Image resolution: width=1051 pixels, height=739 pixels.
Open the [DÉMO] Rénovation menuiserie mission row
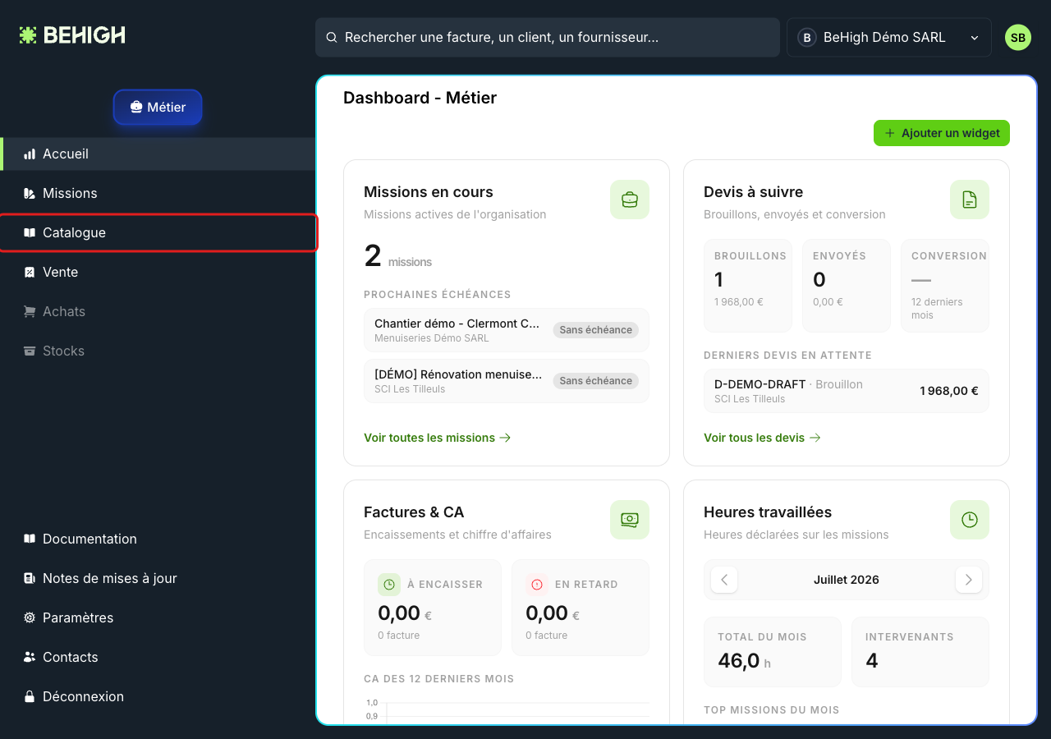click(507, 381)
